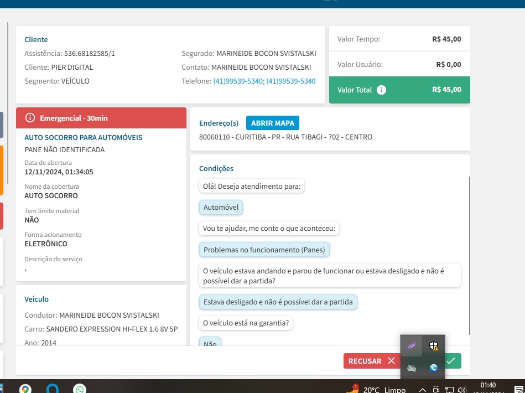Open the weather widget showing 20°C Limpo
This screenshot has height=393, width=525.
[x=377, y=389]
